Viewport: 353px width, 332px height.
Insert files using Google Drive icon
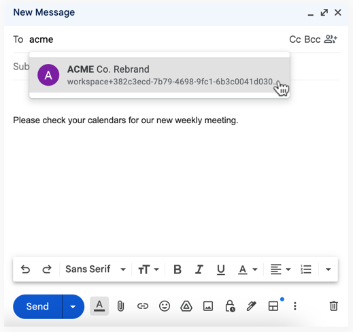186,306
